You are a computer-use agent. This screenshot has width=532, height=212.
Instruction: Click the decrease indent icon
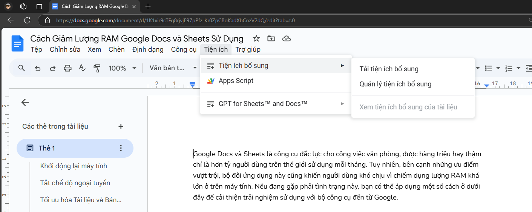(x=529, y=68)
